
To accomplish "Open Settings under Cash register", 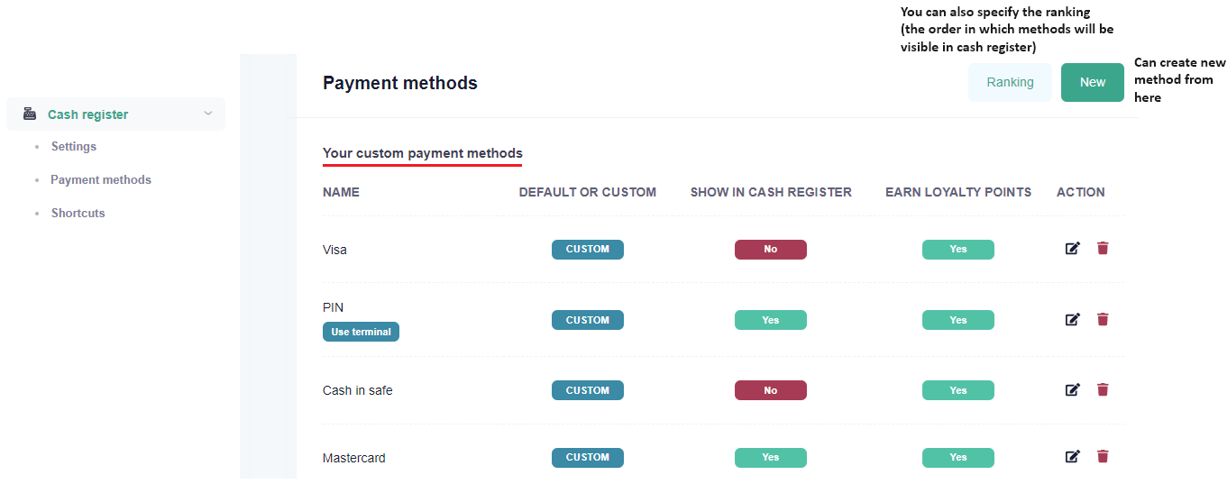I will click(74, 146).
